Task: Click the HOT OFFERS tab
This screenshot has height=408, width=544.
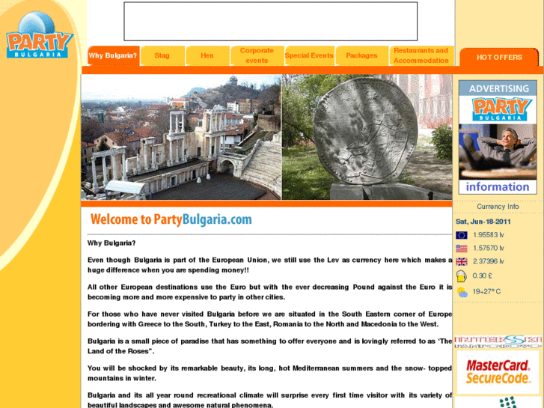Action: click(499, 58)
